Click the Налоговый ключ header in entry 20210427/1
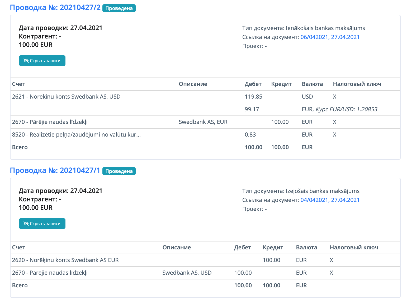Image resolution: width=407 pixels, height=300 pixels. click(354, 248)
